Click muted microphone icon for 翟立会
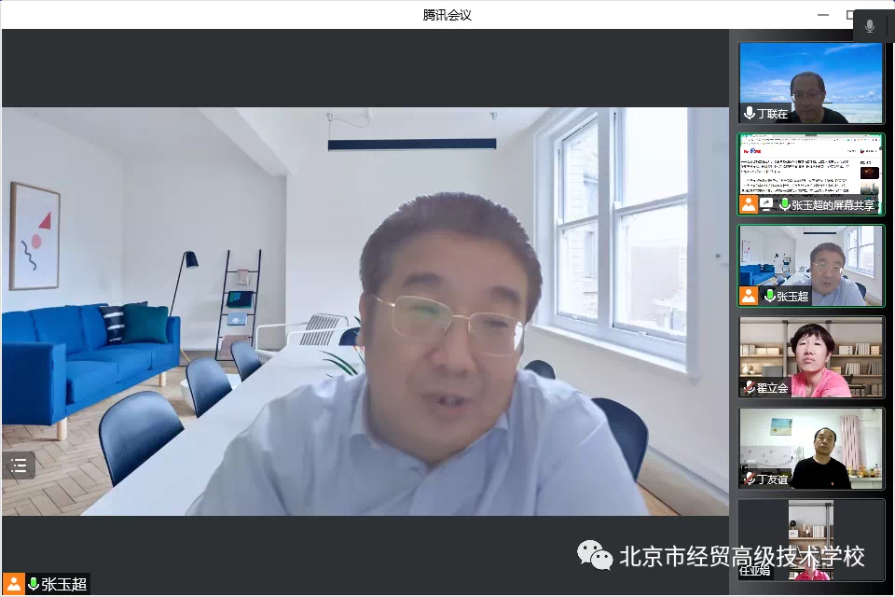The height and width of the screenshot is (597, 895). 749,387
